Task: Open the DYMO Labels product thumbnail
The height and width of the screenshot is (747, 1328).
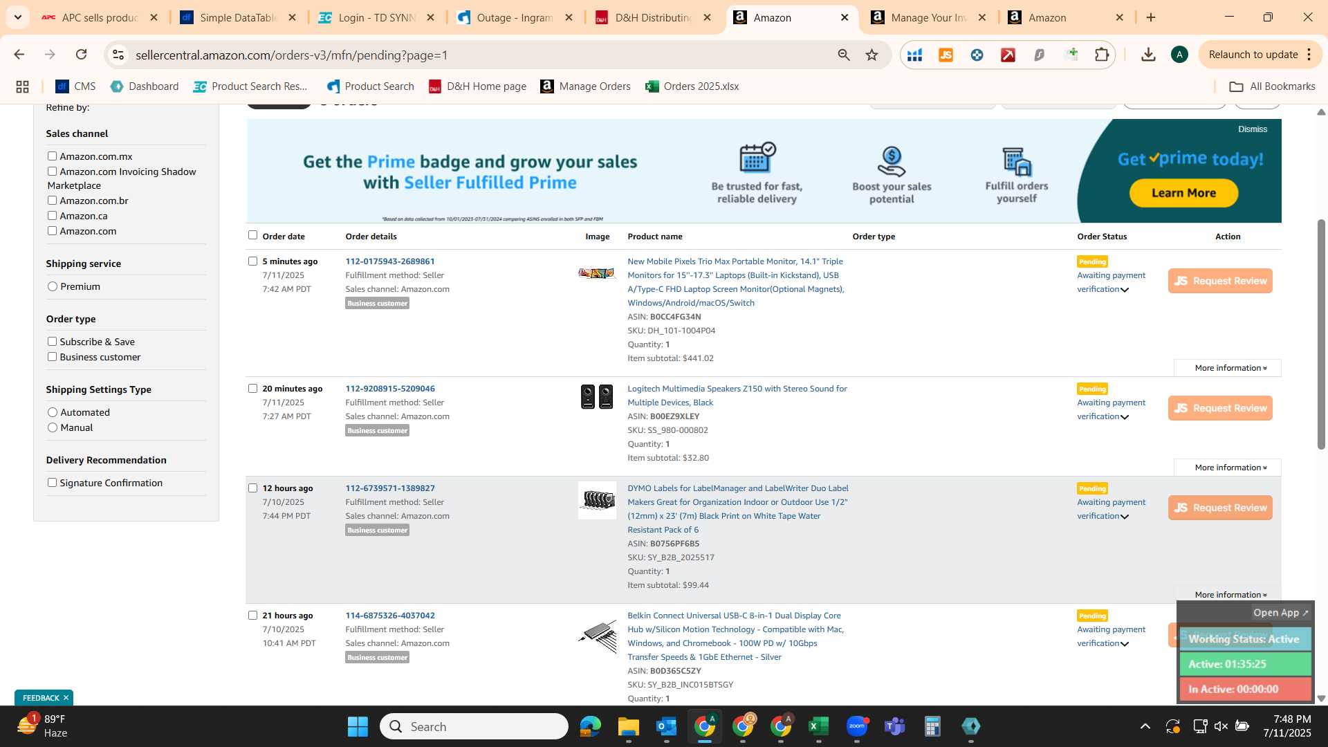Action: [597, 500]
